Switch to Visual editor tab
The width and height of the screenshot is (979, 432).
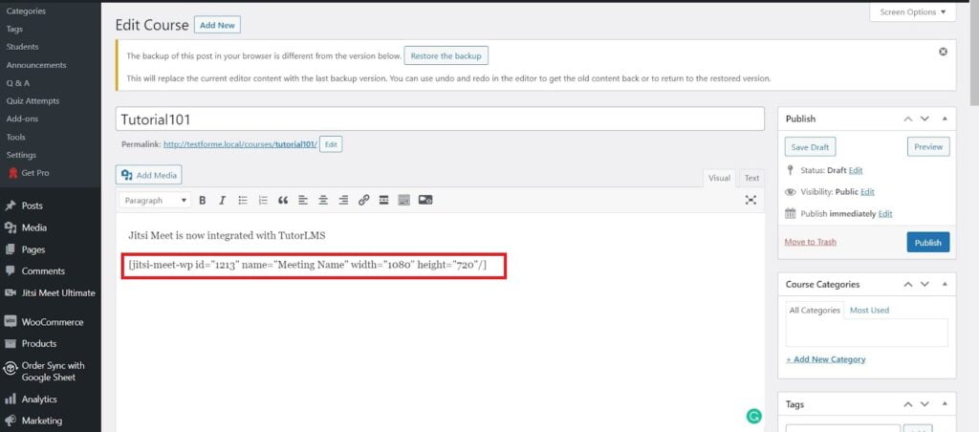click(x=719, y=178)
